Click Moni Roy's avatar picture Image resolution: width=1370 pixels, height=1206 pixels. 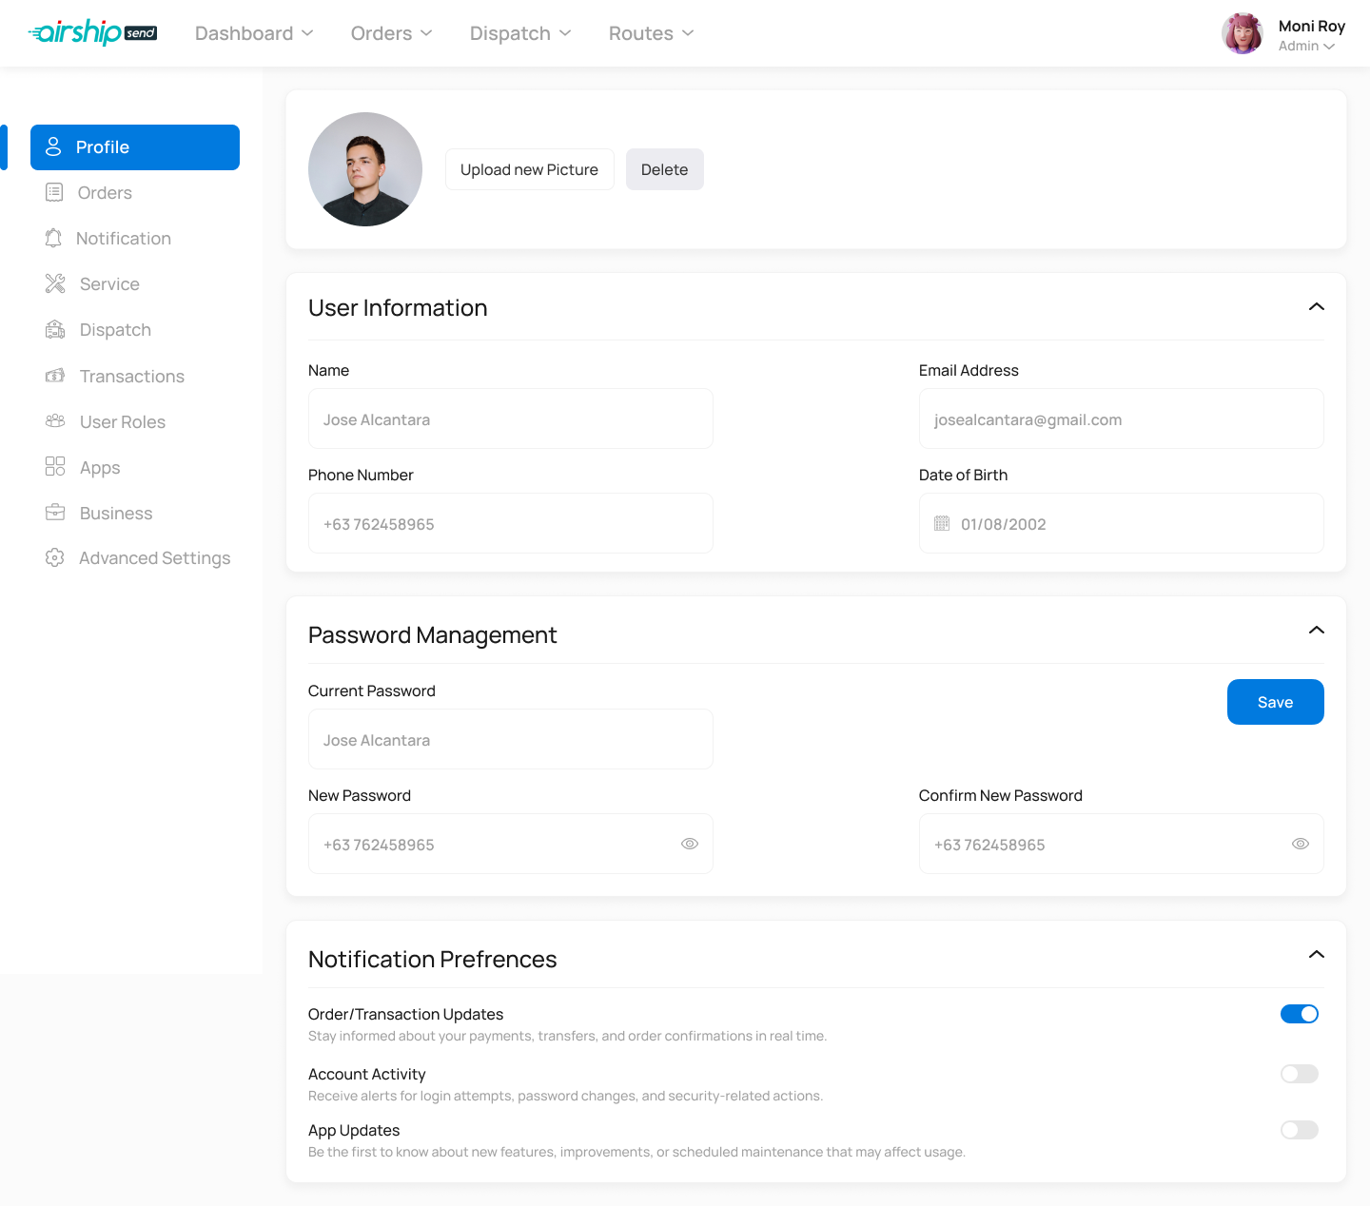1243,33
